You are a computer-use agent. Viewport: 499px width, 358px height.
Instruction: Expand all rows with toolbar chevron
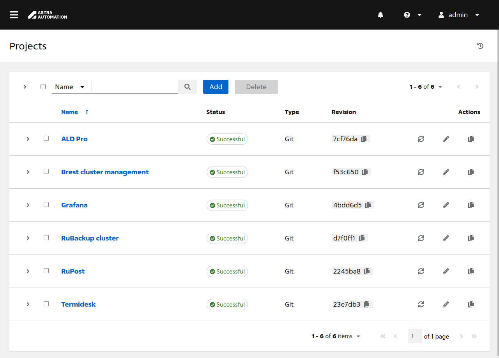[x=25, y=87]
